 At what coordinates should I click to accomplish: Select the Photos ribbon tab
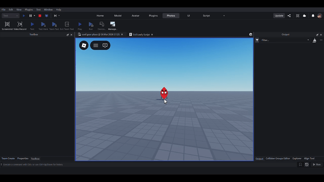pyautogui.click(x=171, y=16)
